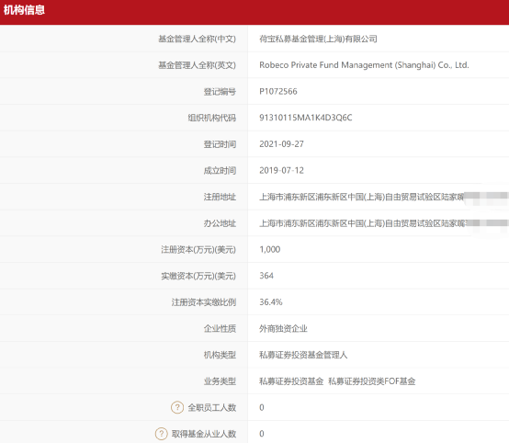Viewport: 509px width, 443px height.
Task: Click the 全职员工人数 value 0
Action: 262,407
